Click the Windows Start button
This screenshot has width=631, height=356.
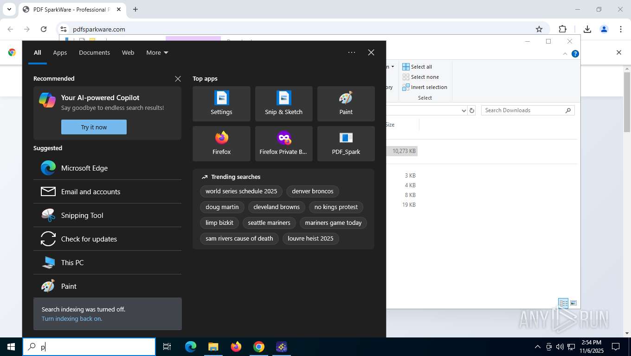pyautogui.click(x=11, y=347)
